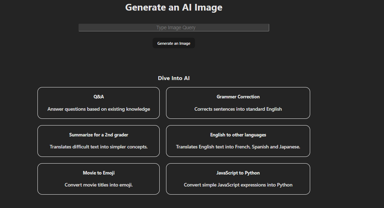Click the answer questions description text
384x208 pixels.
(x=98, y=109)
